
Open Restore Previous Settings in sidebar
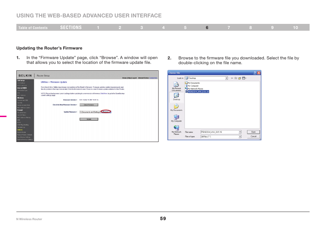point(25,140)
